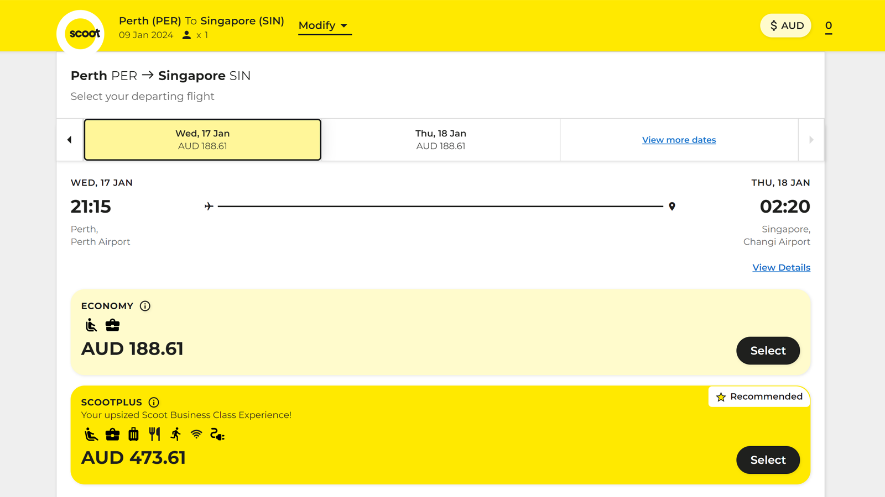Click the ScootPlus cabin bag icon
Screen dimensions: 885x497
point(112,435)
